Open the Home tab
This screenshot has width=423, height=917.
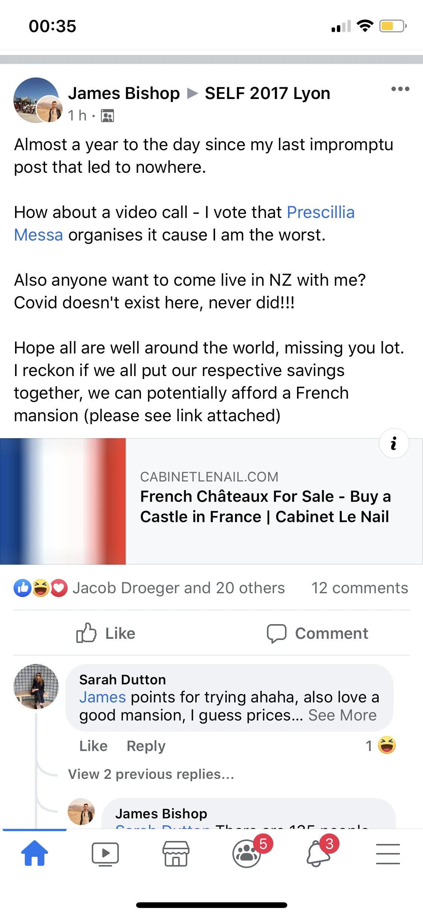(35, 853)
